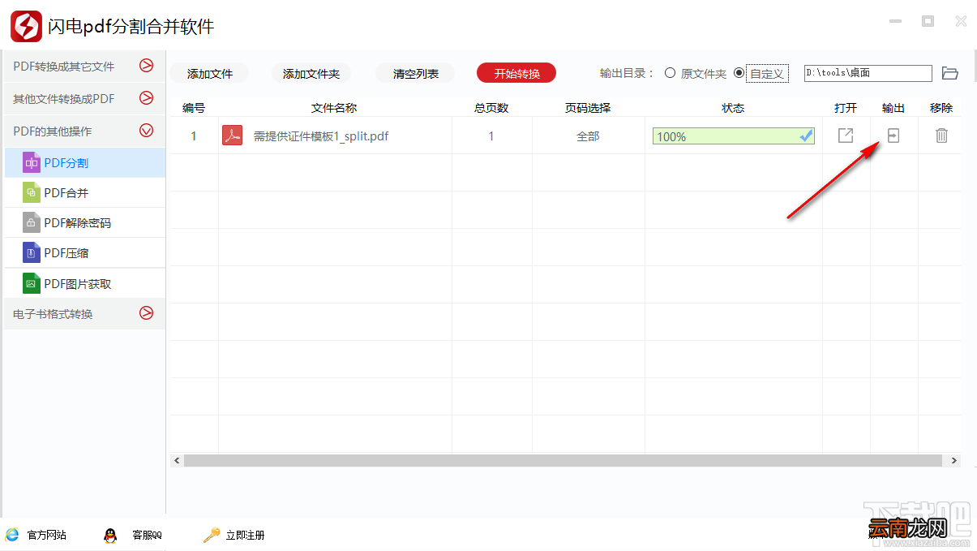This screenshot has width=977, height=551.
Task: Expand PDF转换成其它文件 section
Action: tap(147, 66)
